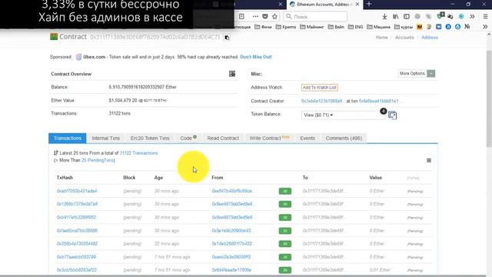492x277 pixels.
Task: Open txhash 0xb77aaebb053799 link
Action: pyautogui.click(x=77, y=257)
